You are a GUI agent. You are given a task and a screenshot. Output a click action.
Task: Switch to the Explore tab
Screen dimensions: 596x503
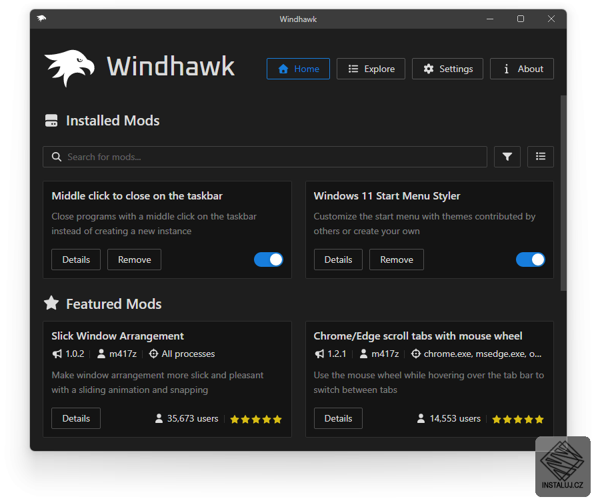[371, 69]
